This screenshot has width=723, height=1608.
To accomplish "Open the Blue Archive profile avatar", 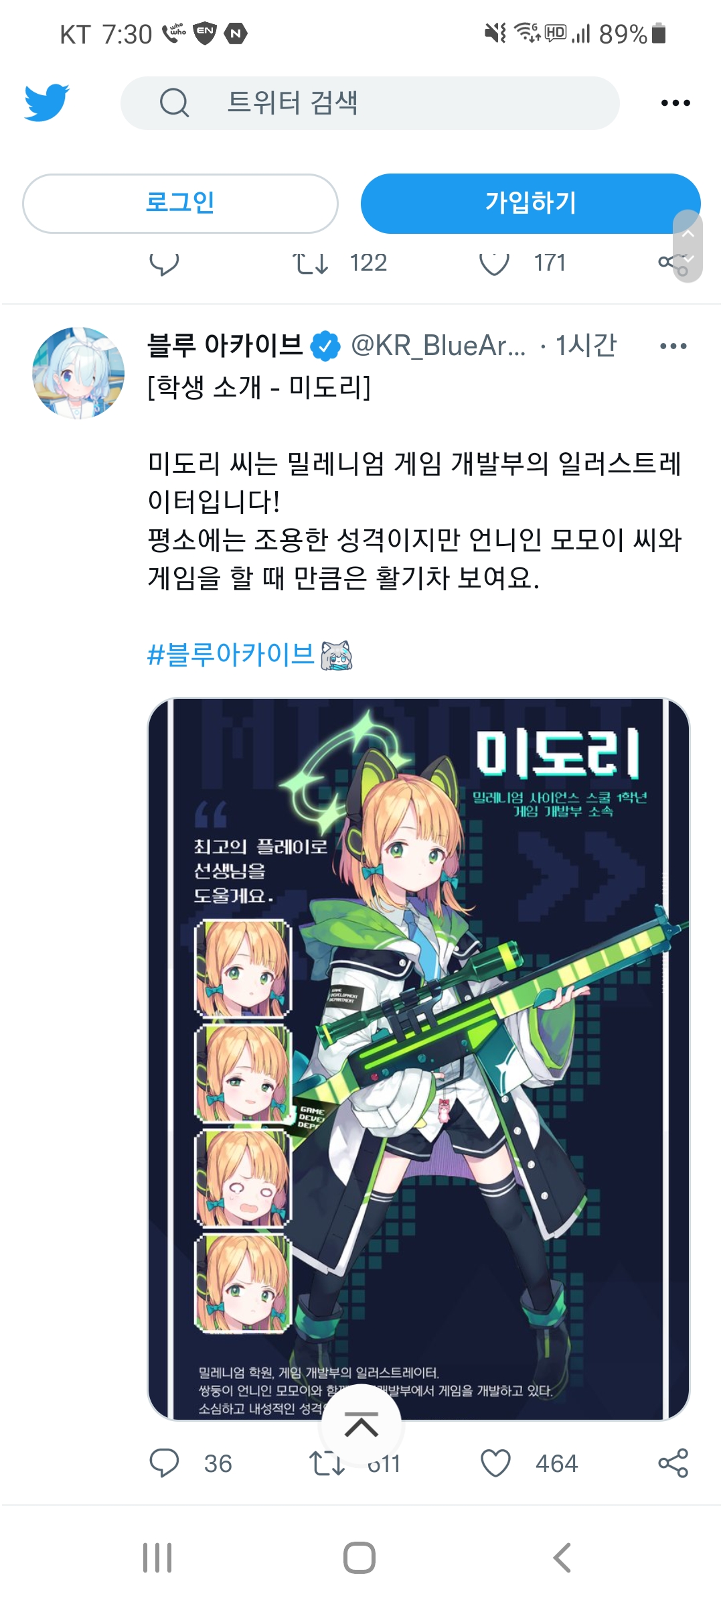I will click(x=78, y=373).
